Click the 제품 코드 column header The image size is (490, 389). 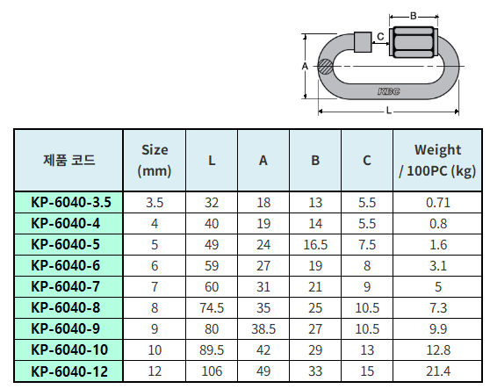click(x=68, y=161)
